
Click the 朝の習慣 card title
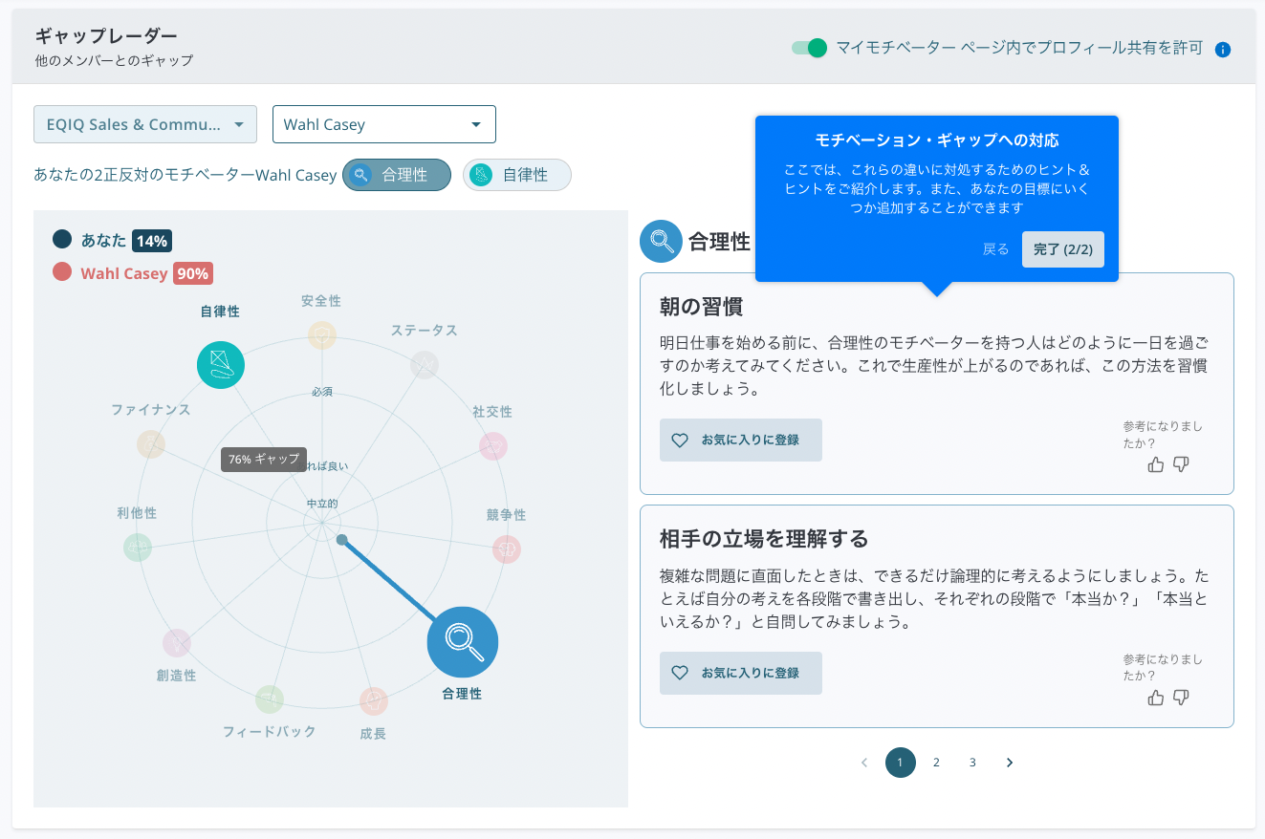pos(702,307)
